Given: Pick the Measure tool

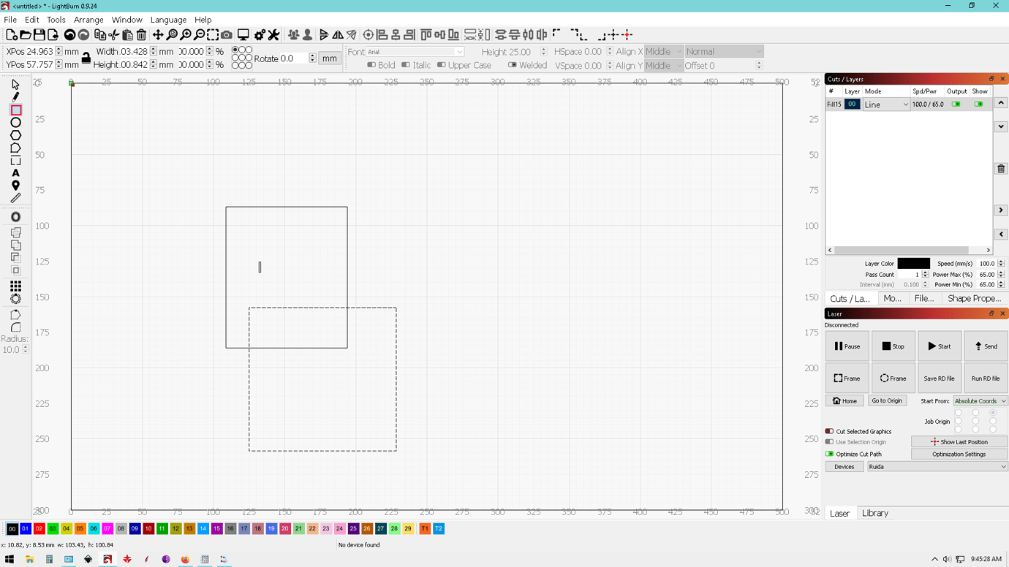Looking at the screenshot, I should pyautogui.click(x=15, y=198).
